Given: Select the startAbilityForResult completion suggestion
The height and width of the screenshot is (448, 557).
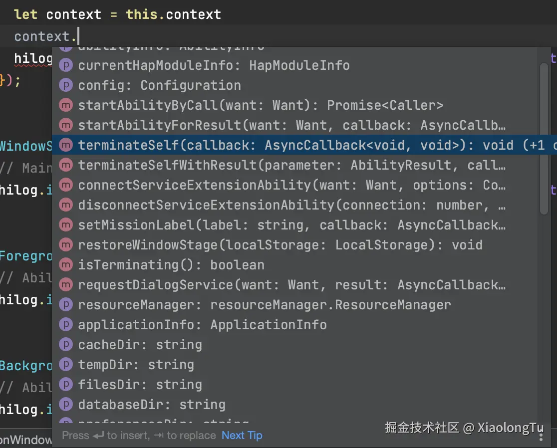Looking at the screenshot, I should [x=291, y=125].
